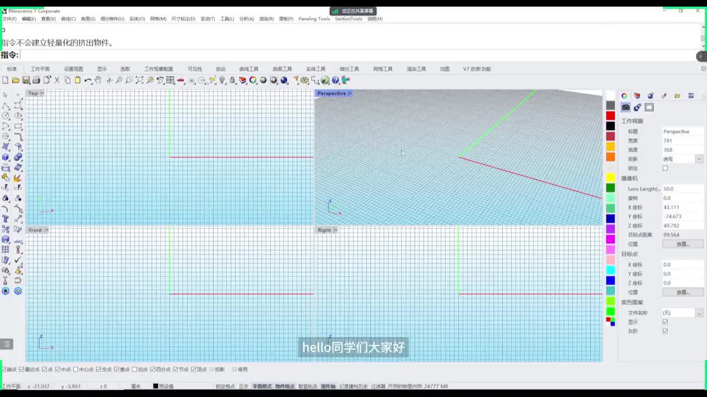The width and height of the screenshot is (707, 397).
Task: Switch to the 实体工具 toolbar tab
Action: tap(316, 69)
